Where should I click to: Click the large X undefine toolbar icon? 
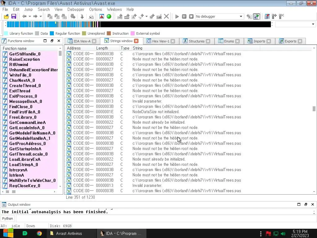coord(166,16)
